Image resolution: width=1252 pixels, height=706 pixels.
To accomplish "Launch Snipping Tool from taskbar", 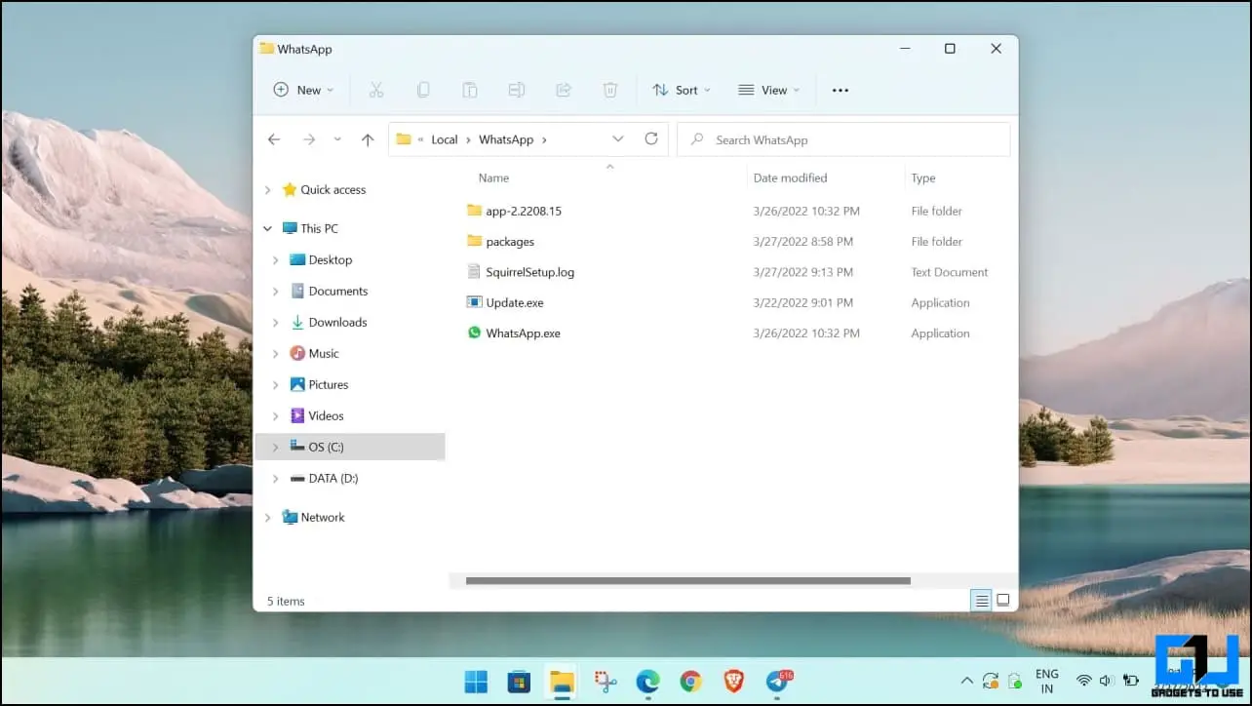I will coord(606,682).
